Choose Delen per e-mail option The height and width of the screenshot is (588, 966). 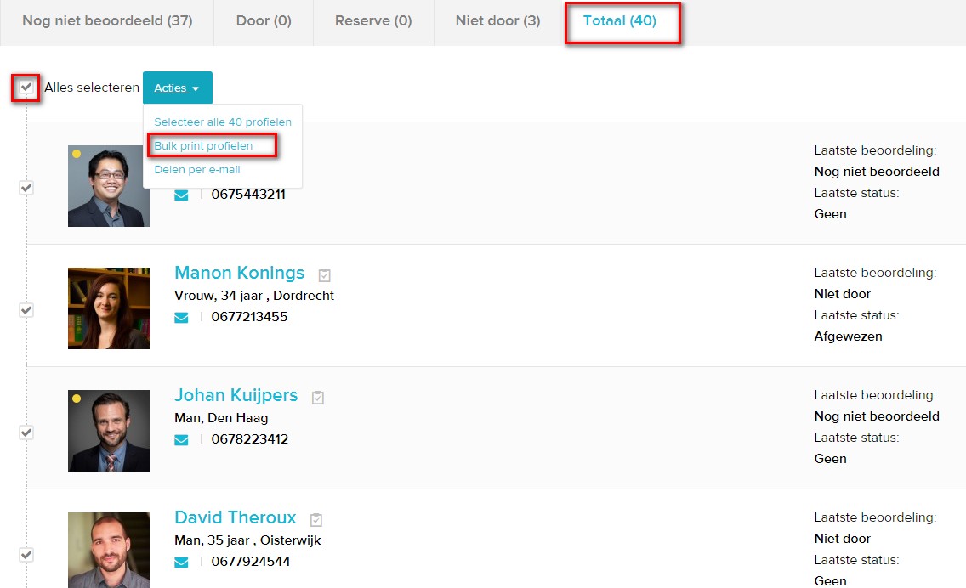point(197,170)
